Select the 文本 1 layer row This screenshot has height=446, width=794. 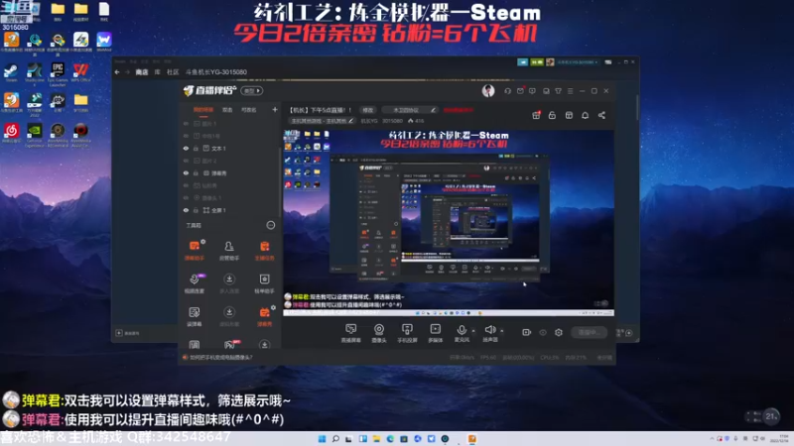[229, 148]
